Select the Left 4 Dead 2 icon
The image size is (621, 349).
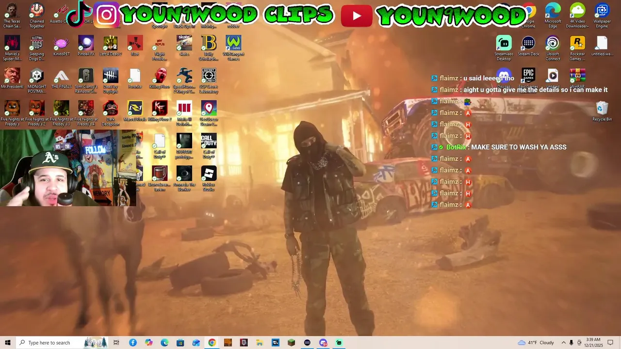pyautogui.click(x=111, y=46)
